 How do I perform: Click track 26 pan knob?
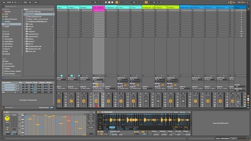pos(59,97)
